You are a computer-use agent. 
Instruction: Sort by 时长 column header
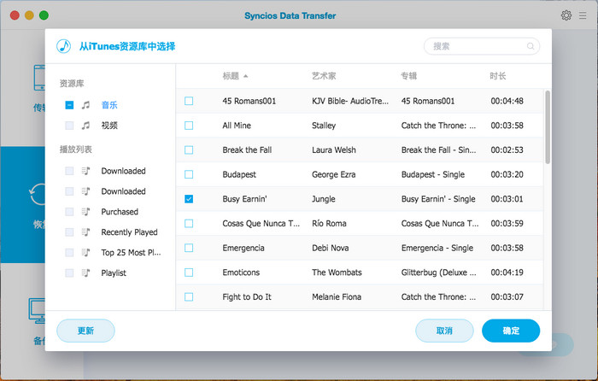[x=498, y=76]
